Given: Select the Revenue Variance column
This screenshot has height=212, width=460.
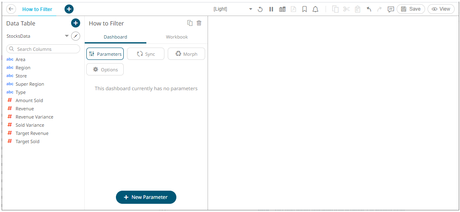Looking at the screenshot, I should pos(34,117).
